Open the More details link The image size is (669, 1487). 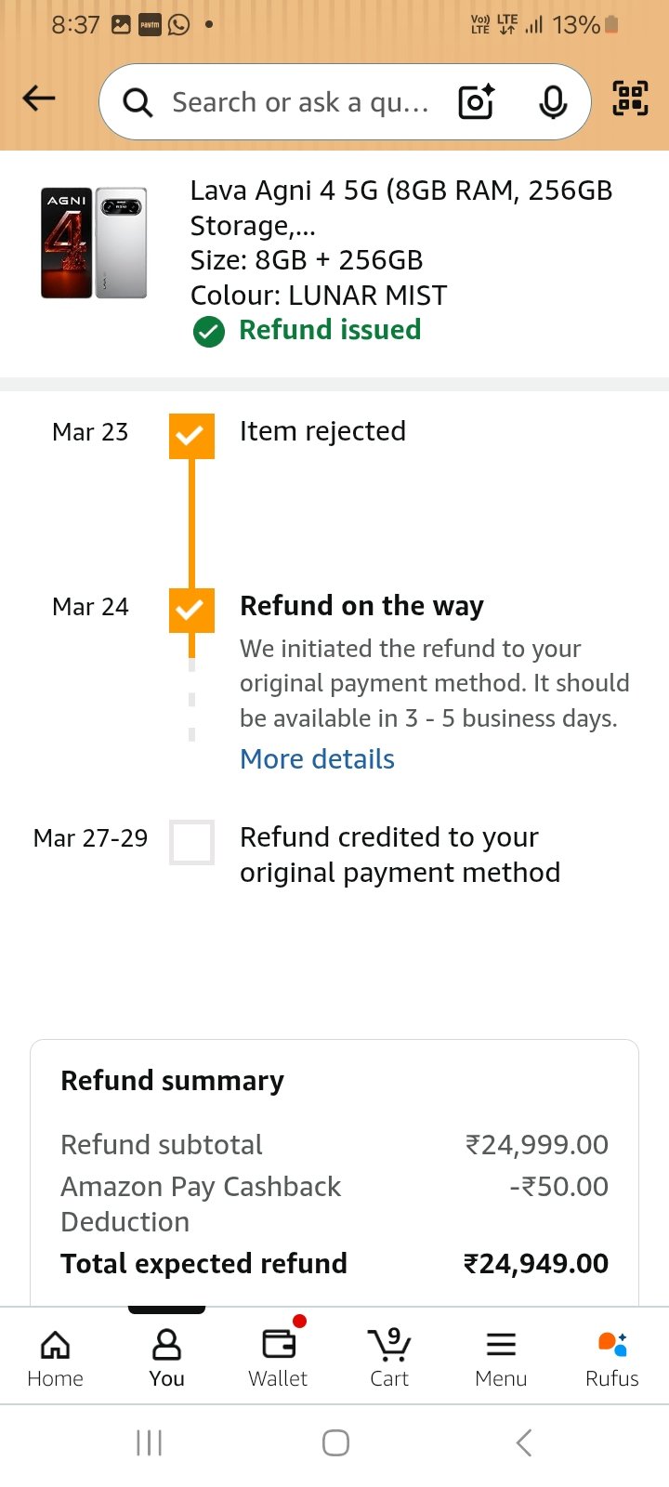point(317,759)
